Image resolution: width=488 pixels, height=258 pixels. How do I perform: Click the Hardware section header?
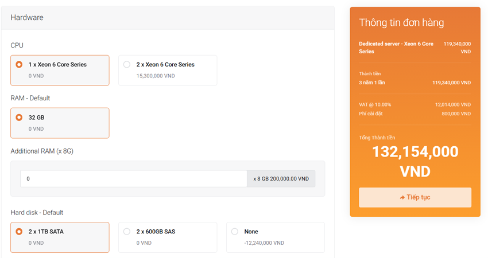pos(27,18)
